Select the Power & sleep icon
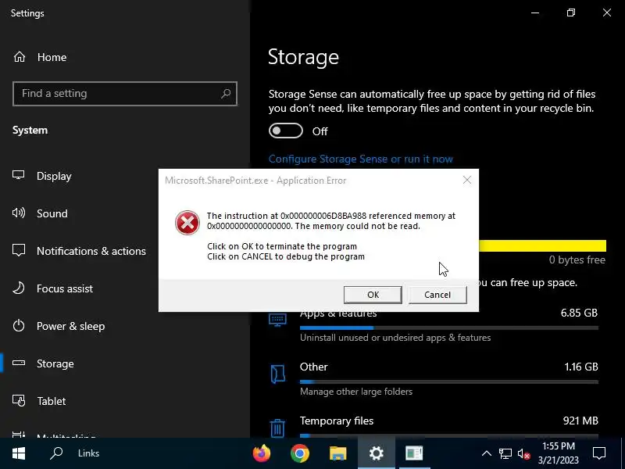This screenshot has height=469, width=625. click(18, 325)
